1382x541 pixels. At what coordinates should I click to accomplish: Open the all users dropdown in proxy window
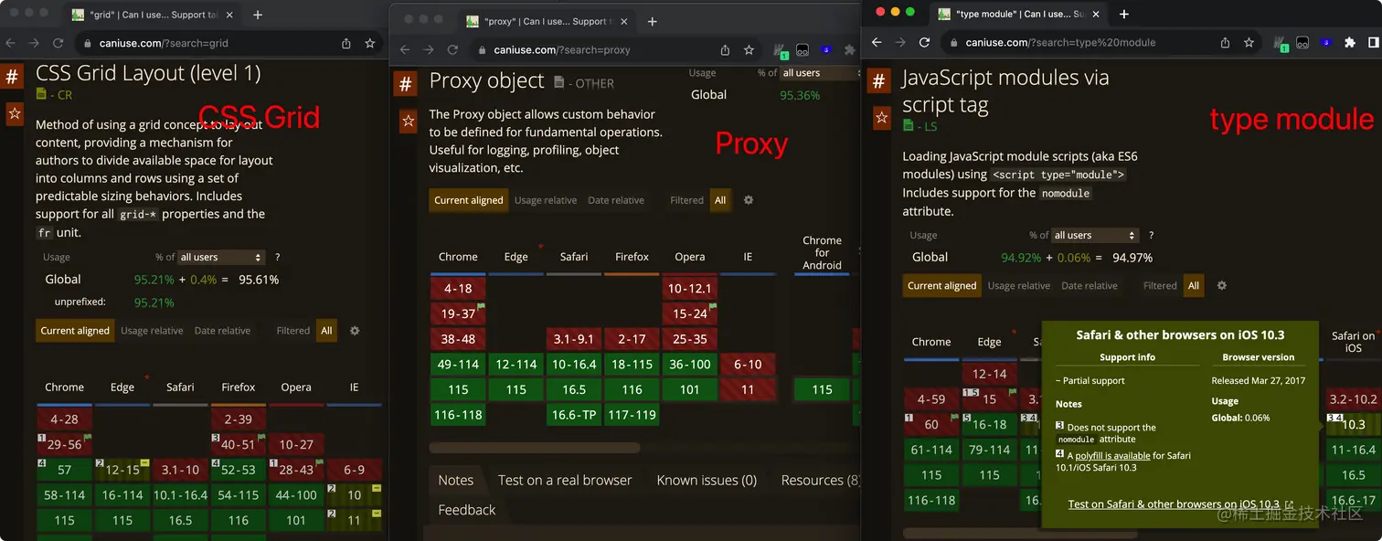(x=820, y=73)
